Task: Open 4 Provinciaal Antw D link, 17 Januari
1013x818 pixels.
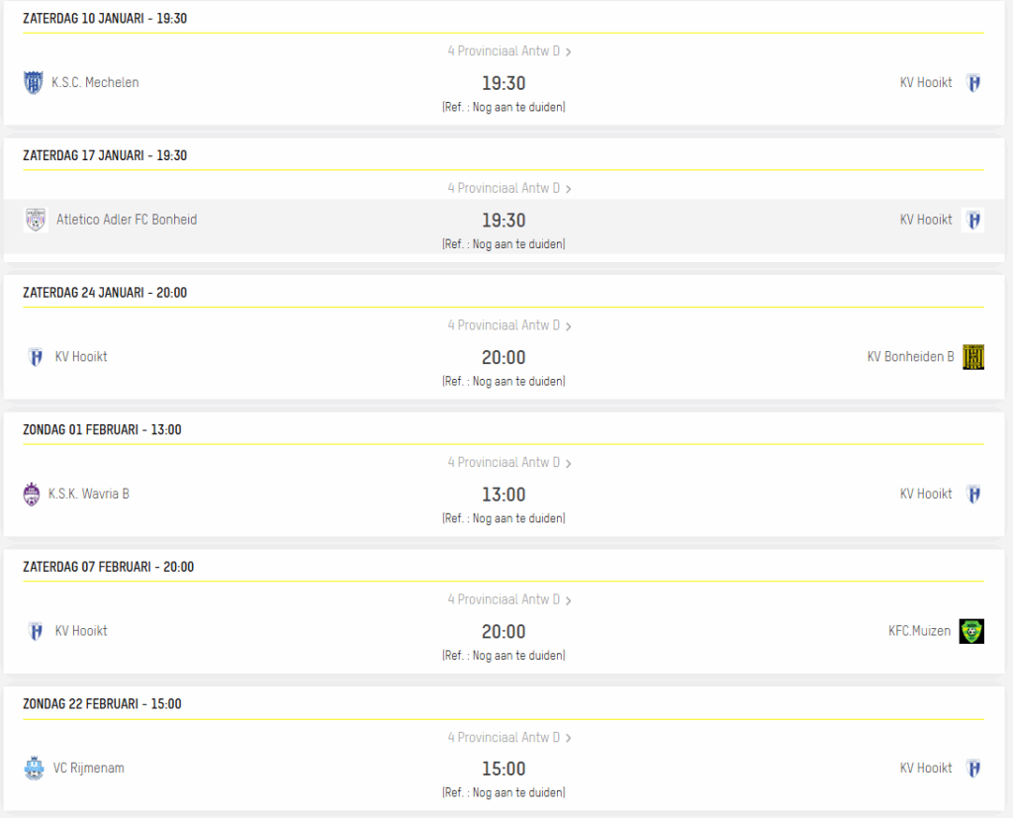Action: (504, 188)
